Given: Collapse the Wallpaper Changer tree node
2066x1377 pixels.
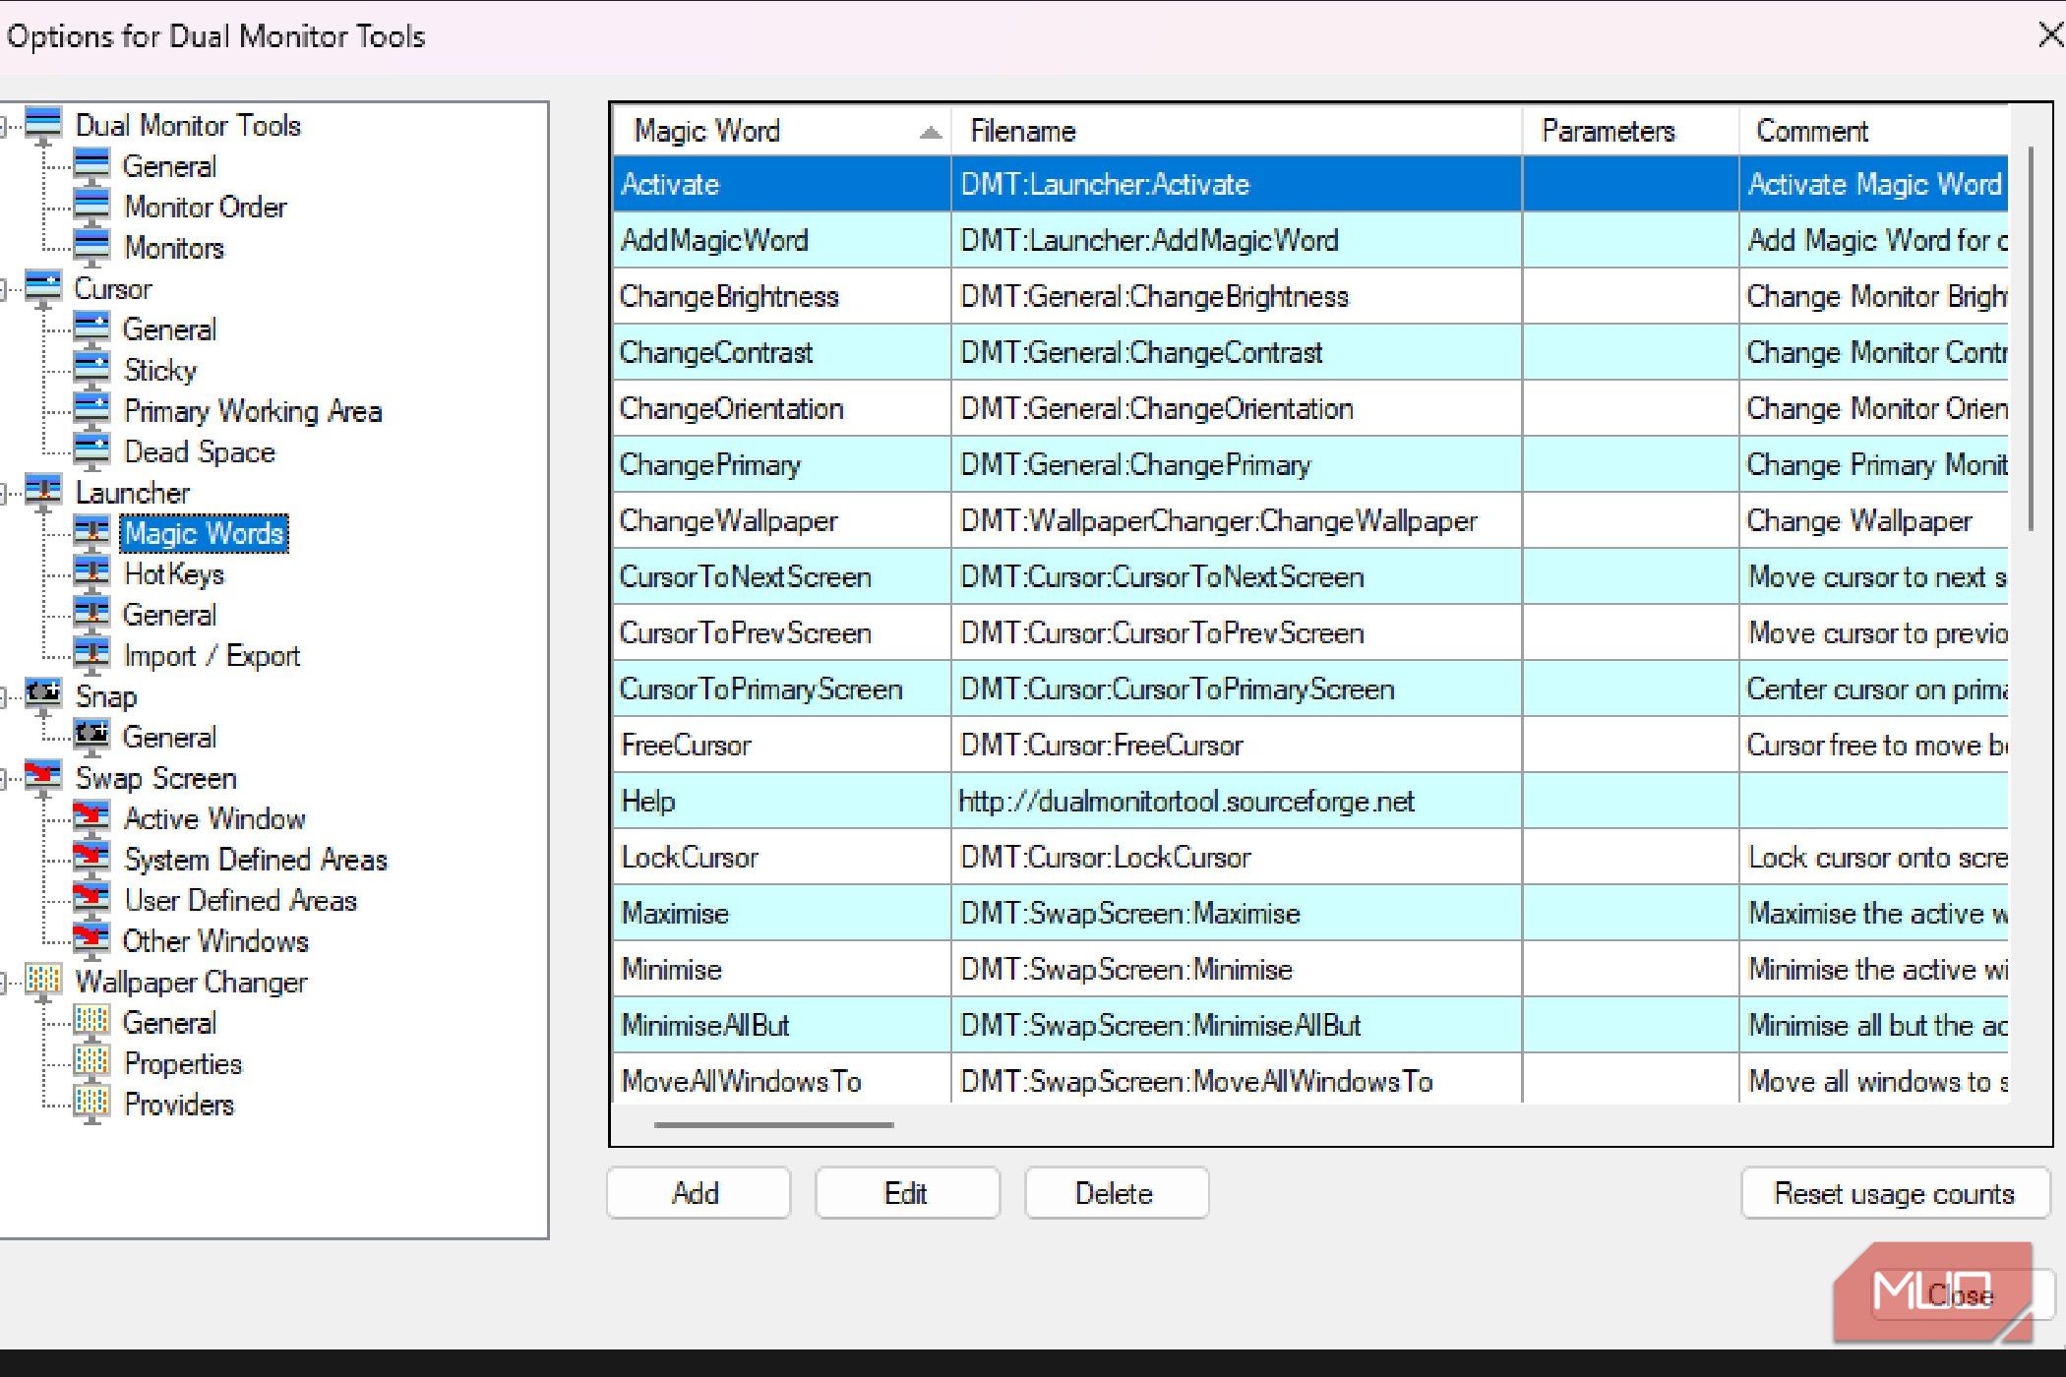Looking at the screenshot, I should 4,982.
